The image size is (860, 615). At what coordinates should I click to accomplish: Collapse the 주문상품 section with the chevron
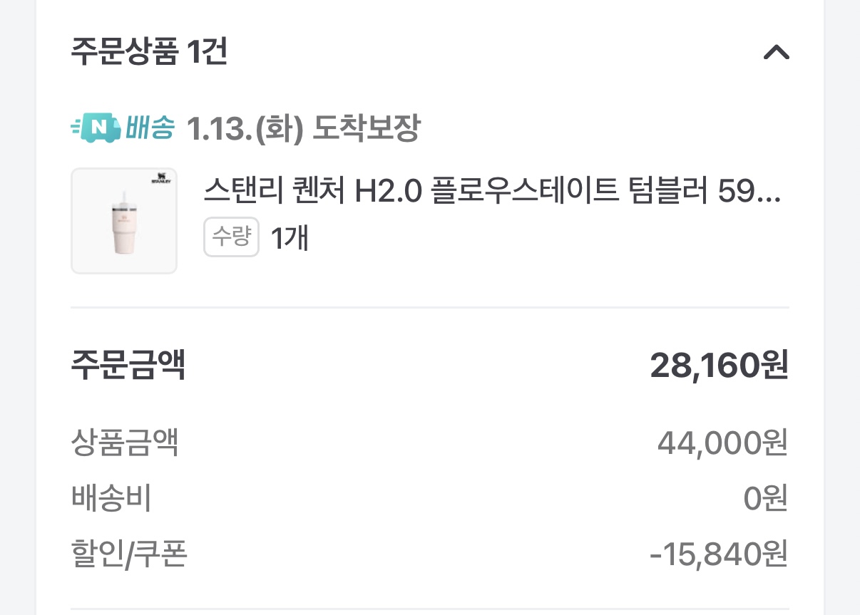pos(776,53)
